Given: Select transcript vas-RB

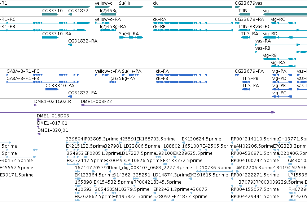Looking at the screenshot, I should click(x=263, y=48).
